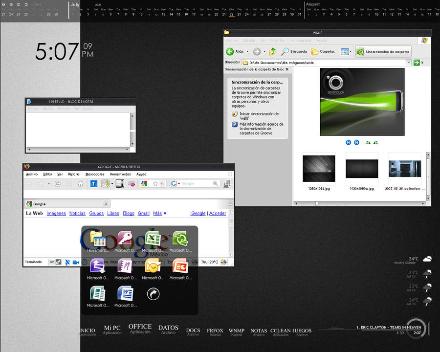The image size is (440, 352).
Task: Rotate preview image counterclockwise in Walls explorer
Action: point(376,142)
